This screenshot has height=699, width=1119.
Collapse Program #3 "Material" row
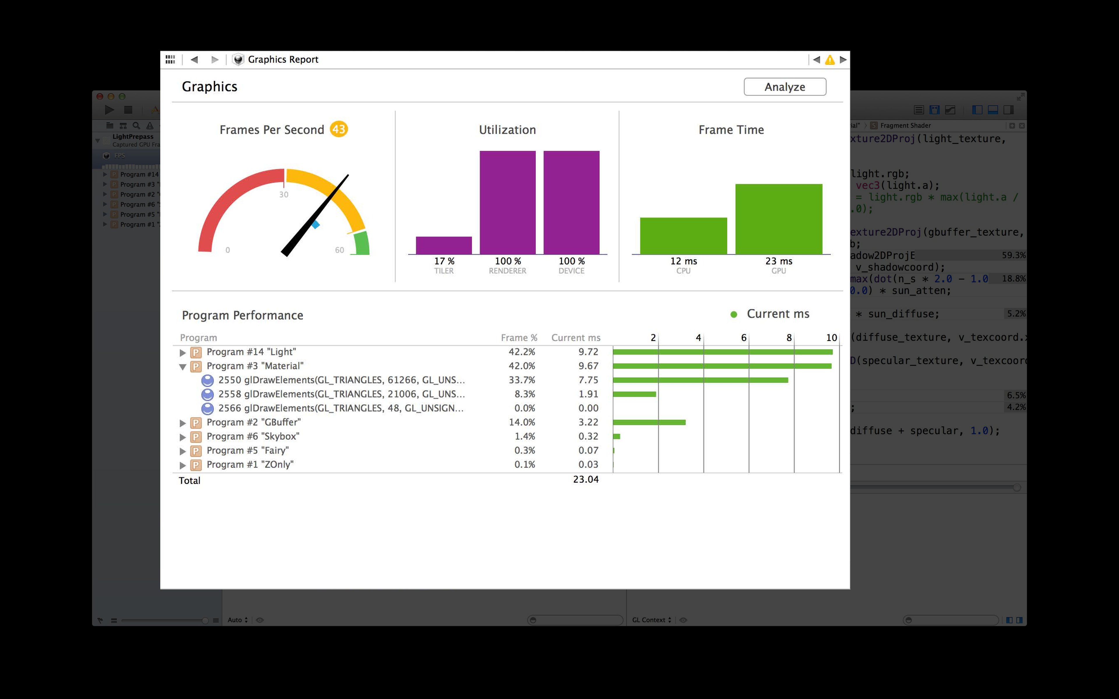pyautogui.click(x=183, y=367)
